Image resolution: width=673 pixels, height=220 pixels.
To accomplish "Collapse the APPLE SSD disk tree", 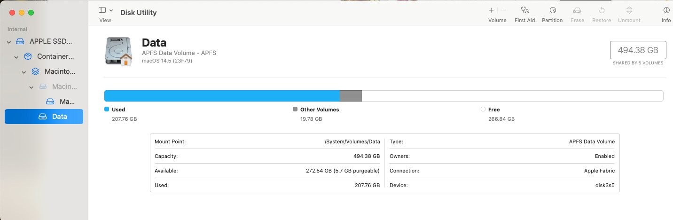I will click(9, 42).
